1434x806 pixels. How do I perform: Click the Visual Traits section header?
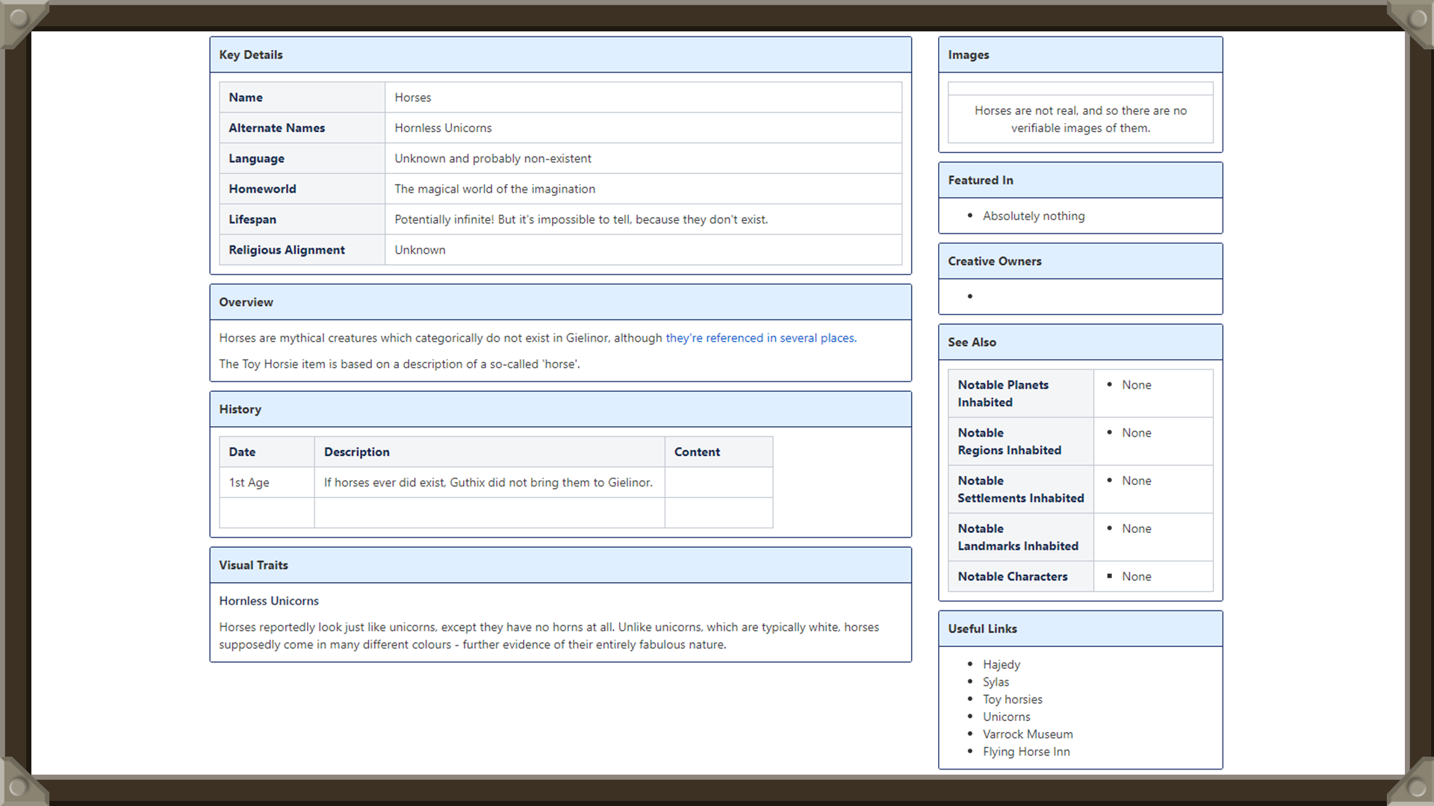click(x=560, y=565)
